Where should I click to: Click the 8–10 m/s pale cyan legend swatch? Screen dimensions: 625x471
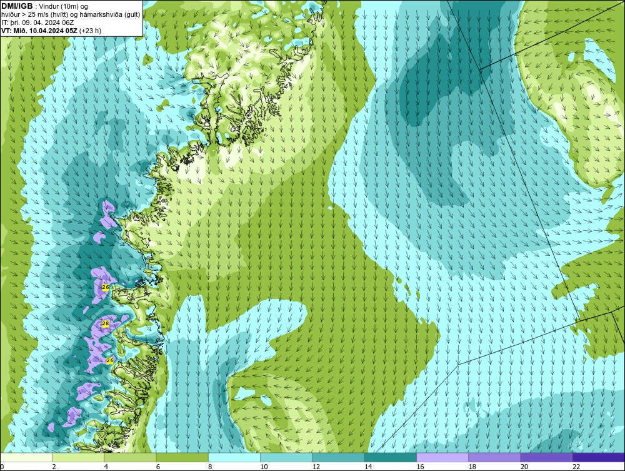click(x=234, y=457)
